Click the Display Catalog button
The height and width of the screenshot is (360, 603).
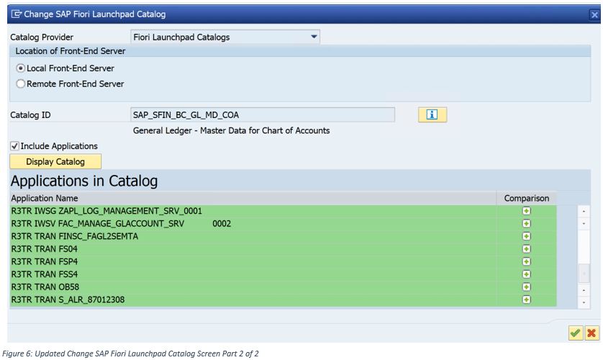[x=55, y=161]
